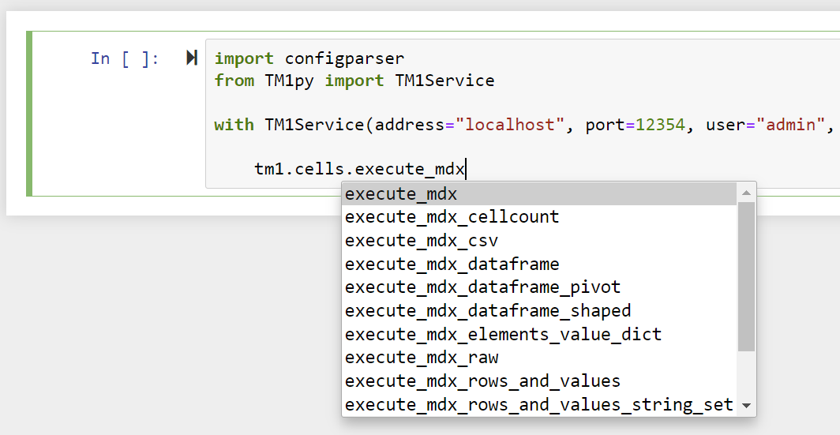Pick execute_mdx_csv completion
Screen dimensions: 840x435
539,241
